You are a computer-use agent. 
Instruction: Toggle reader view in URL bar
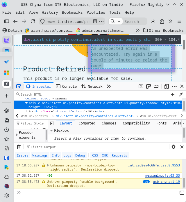(95, 21)
